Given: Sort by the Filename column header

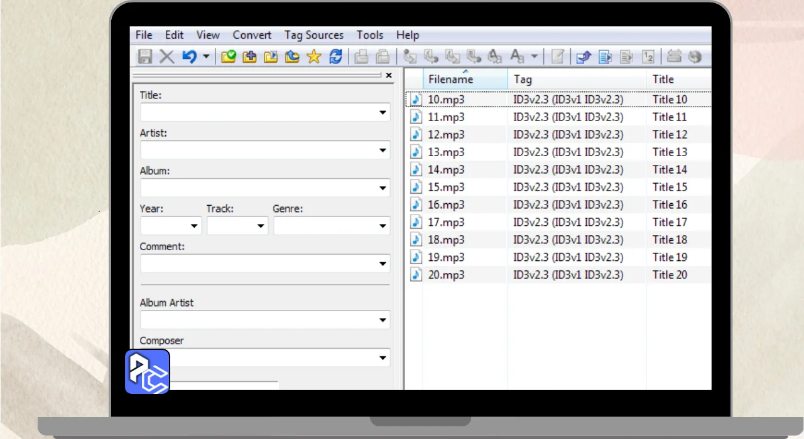Looking at the screenshot, I should coord(465,79).
